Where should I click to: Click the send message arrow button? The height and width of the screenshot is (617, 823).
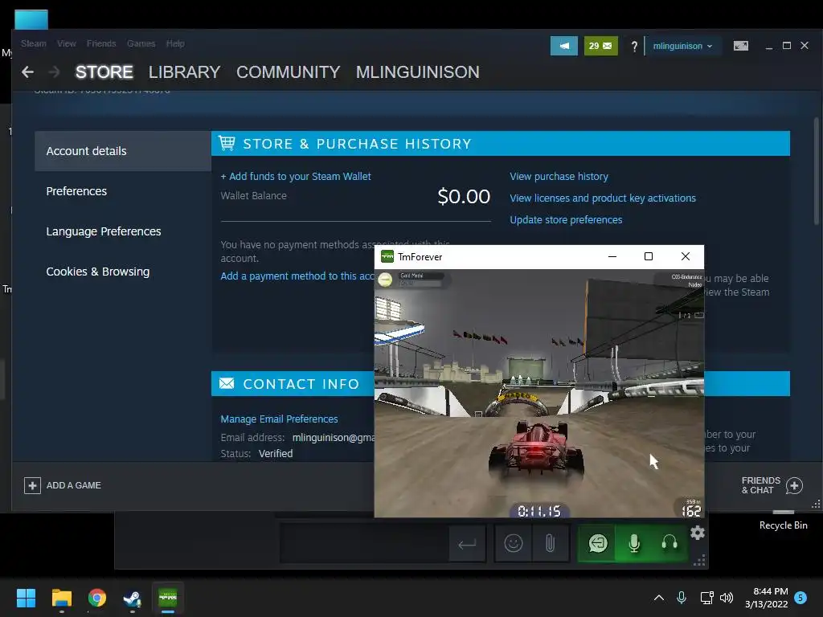tap(467, 544)
